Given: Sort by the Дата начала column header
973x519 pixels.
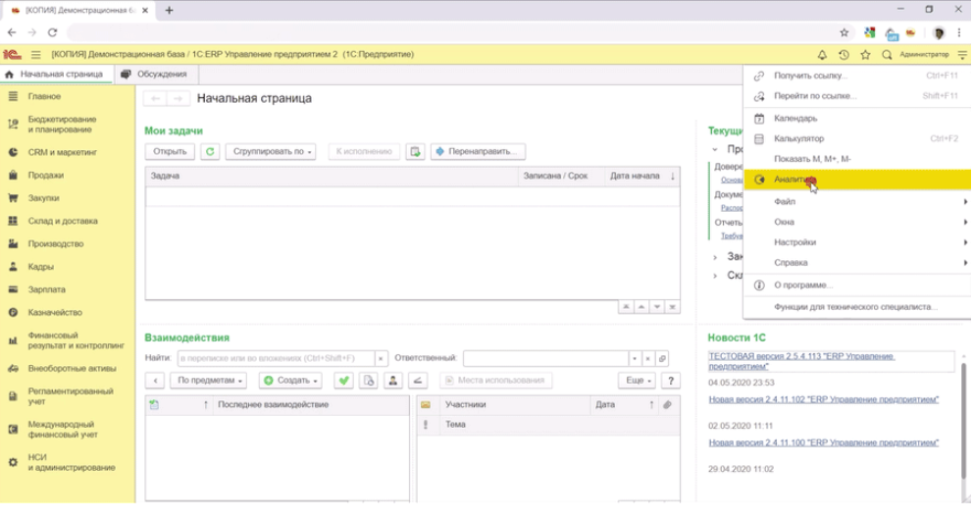Looking at the screenshot, I should point(642,177).
